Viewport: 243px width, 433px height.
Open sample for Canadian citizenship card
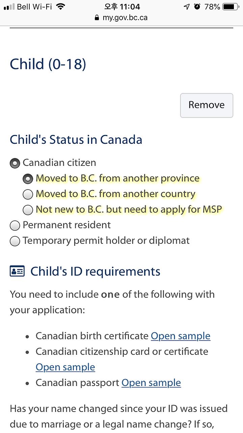click(65, 367)
